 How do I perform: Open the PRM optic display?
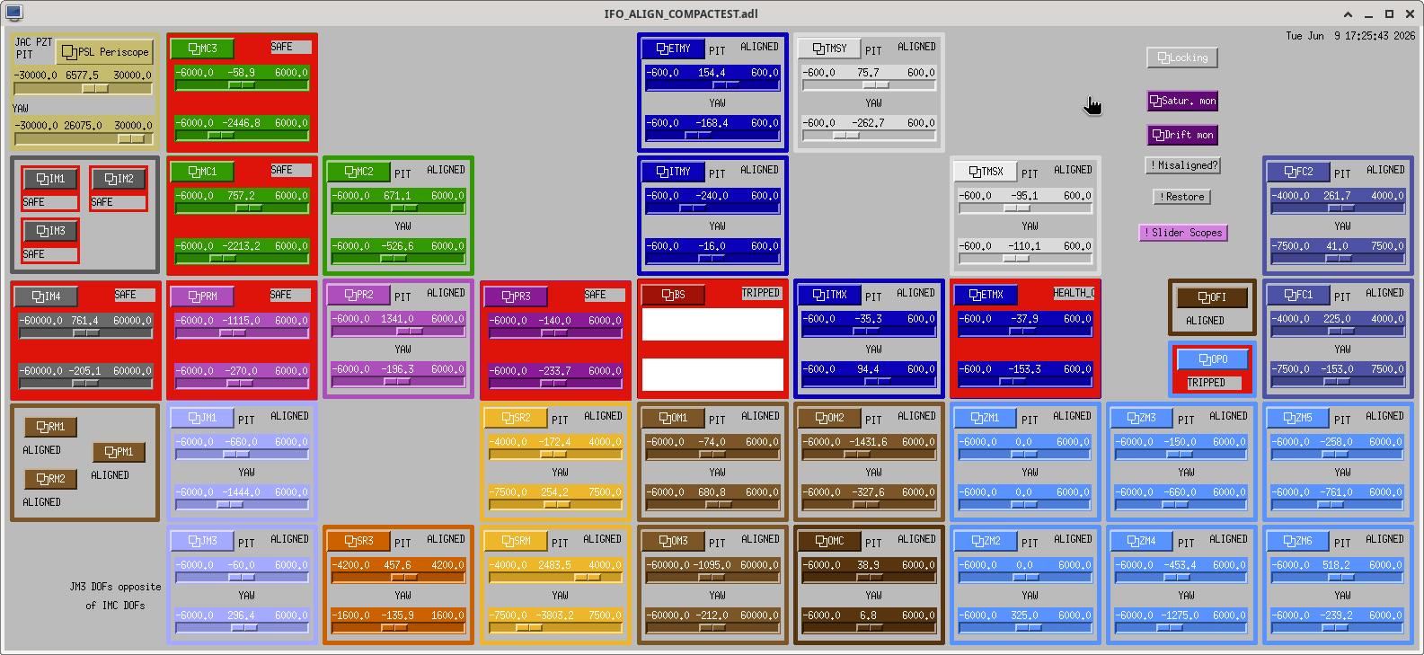[x=202, y=297]
